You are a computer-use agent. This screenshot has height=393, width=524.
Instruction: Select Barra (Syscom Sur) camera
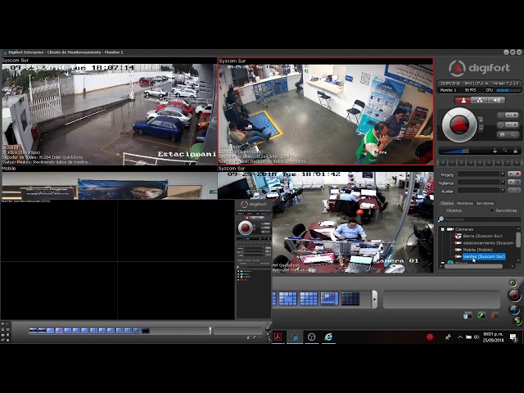[482, 236]
